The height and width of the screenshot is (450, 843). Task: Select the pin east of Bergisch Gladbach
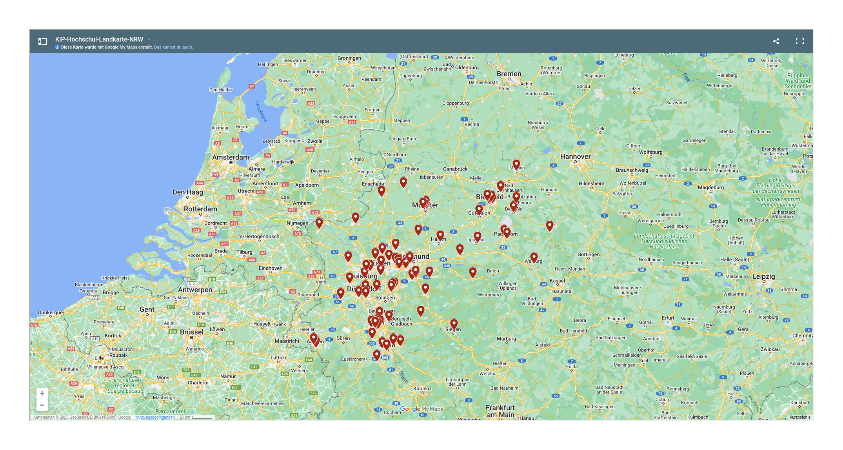pyautogui.click(x=421, y=311)
